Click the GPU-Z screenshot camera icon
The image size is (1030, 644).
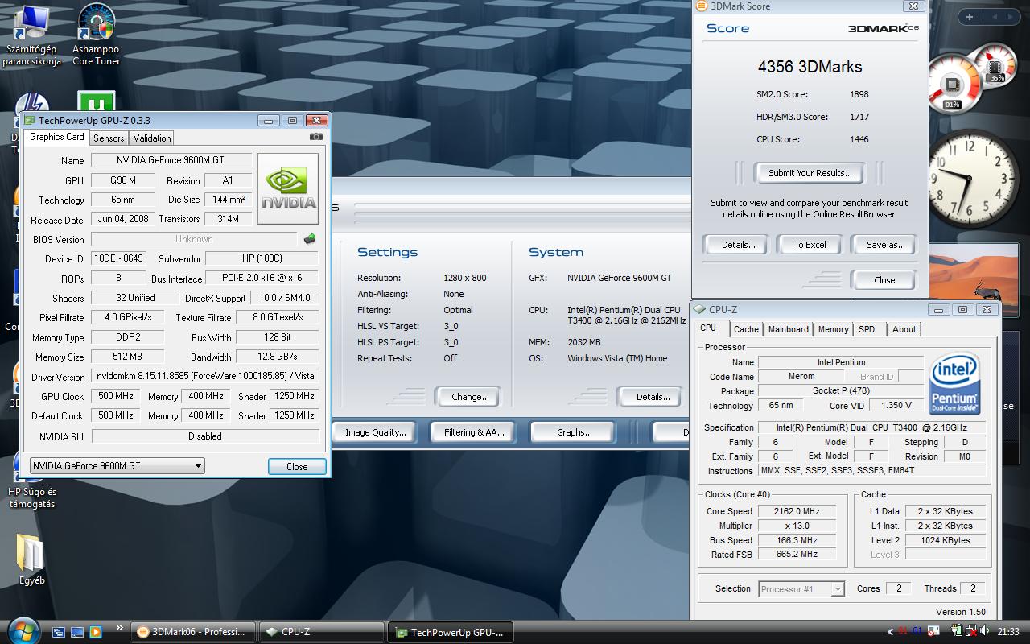click(316, 137)
